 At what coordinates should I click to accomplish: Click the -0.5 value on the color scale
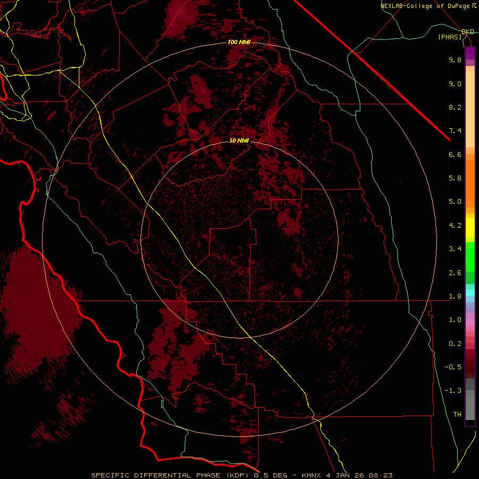[x=453, y=367]
